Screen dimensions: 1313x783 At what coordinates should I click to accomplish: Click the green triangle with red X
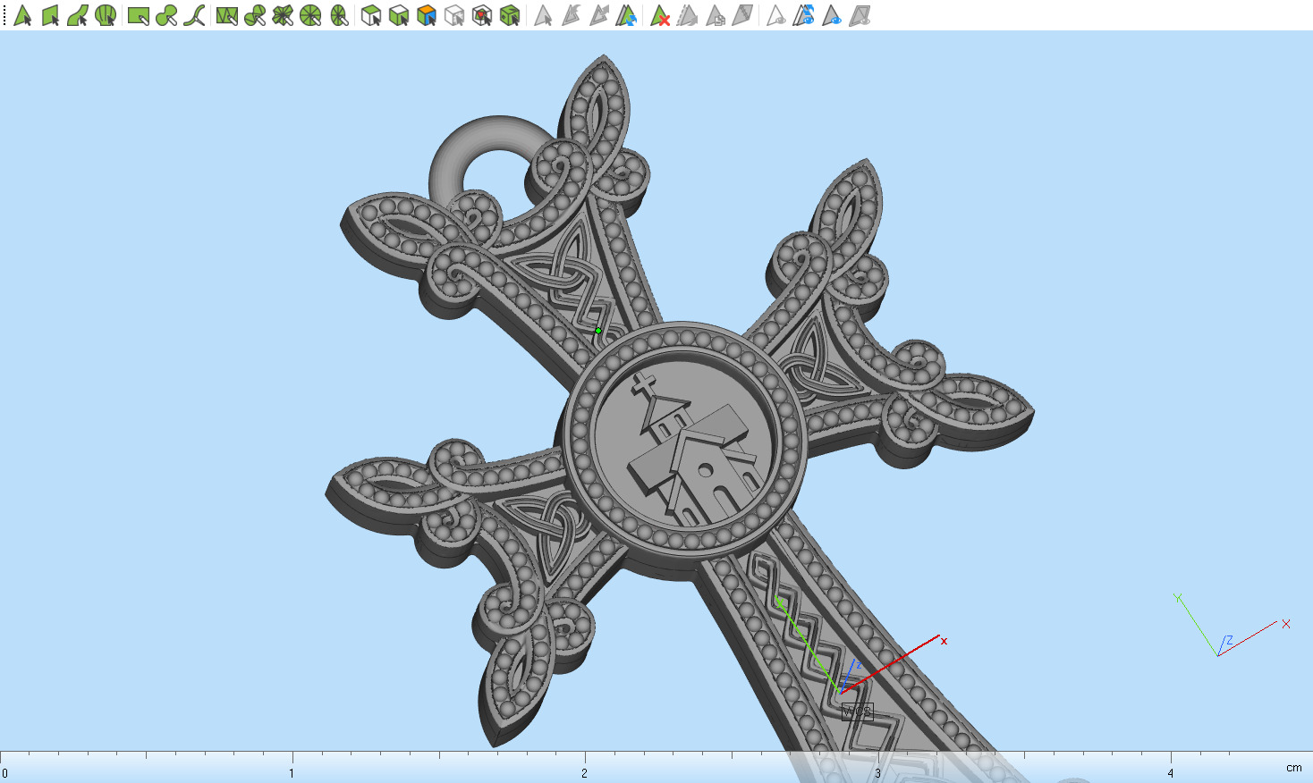tap(660, 15)
